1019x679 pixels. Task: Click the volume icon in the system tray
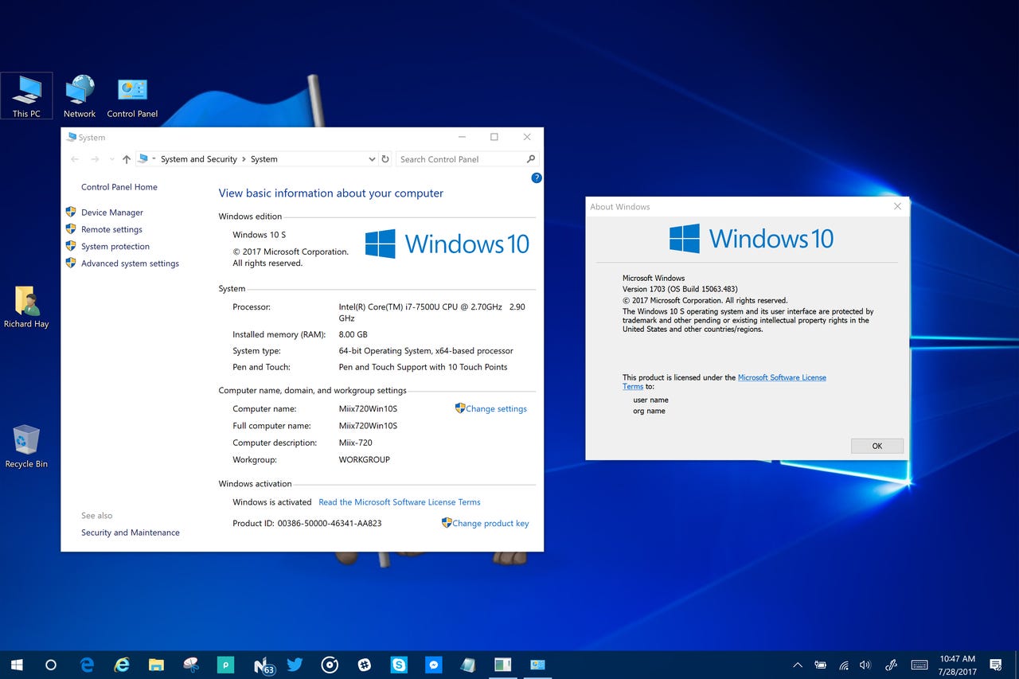[x=865, y=664]
